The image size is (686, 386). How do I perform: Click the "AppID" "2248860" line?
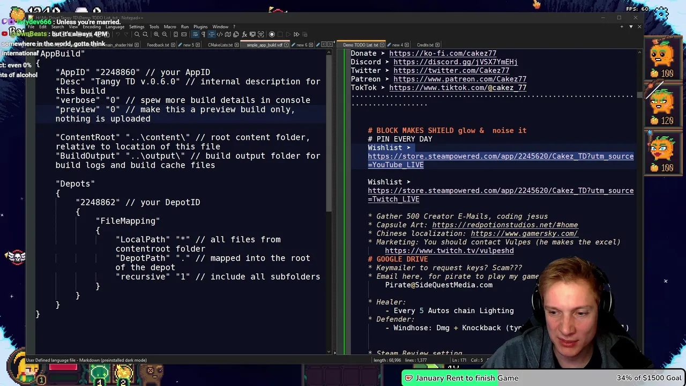(x=133, y=72)
